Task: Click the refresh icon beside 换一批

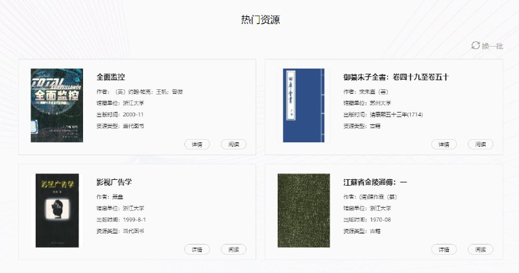Action: (x=476, y=45)
